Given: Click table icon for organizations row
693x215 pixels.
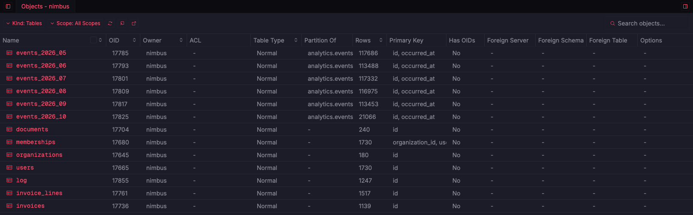Looking at the screenshot, I should [x=9, y=155].
